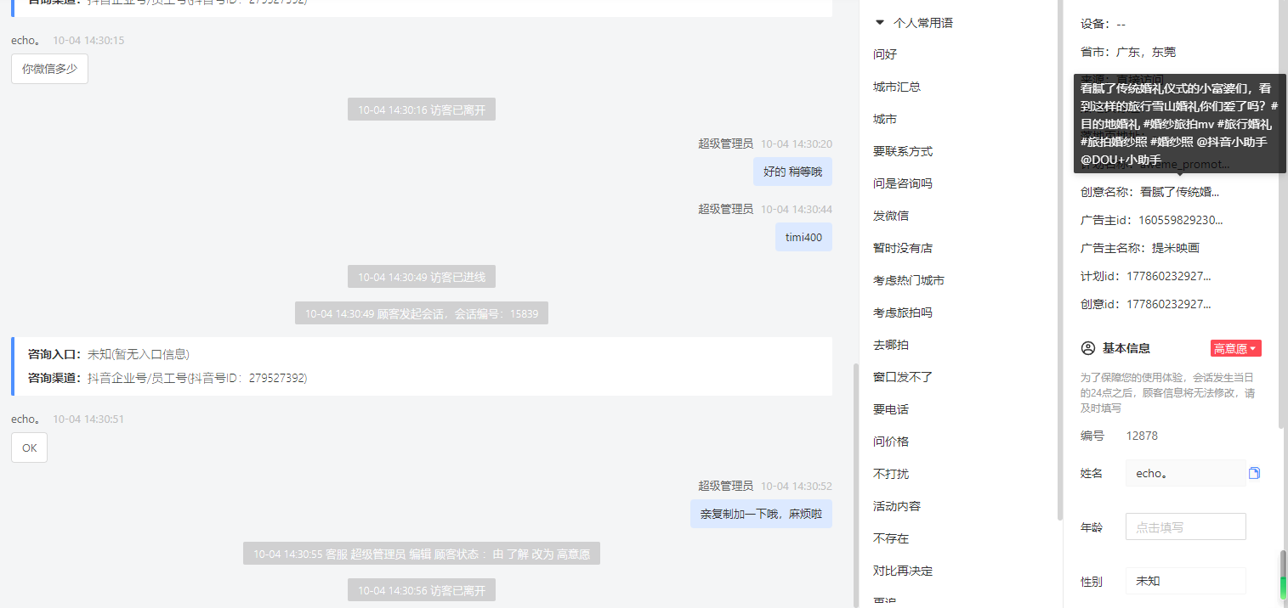Image resolution: width=1288 pixels, height=608 pixels.
Task: Click the 编号 value 12878
Action: (1142, 436)
